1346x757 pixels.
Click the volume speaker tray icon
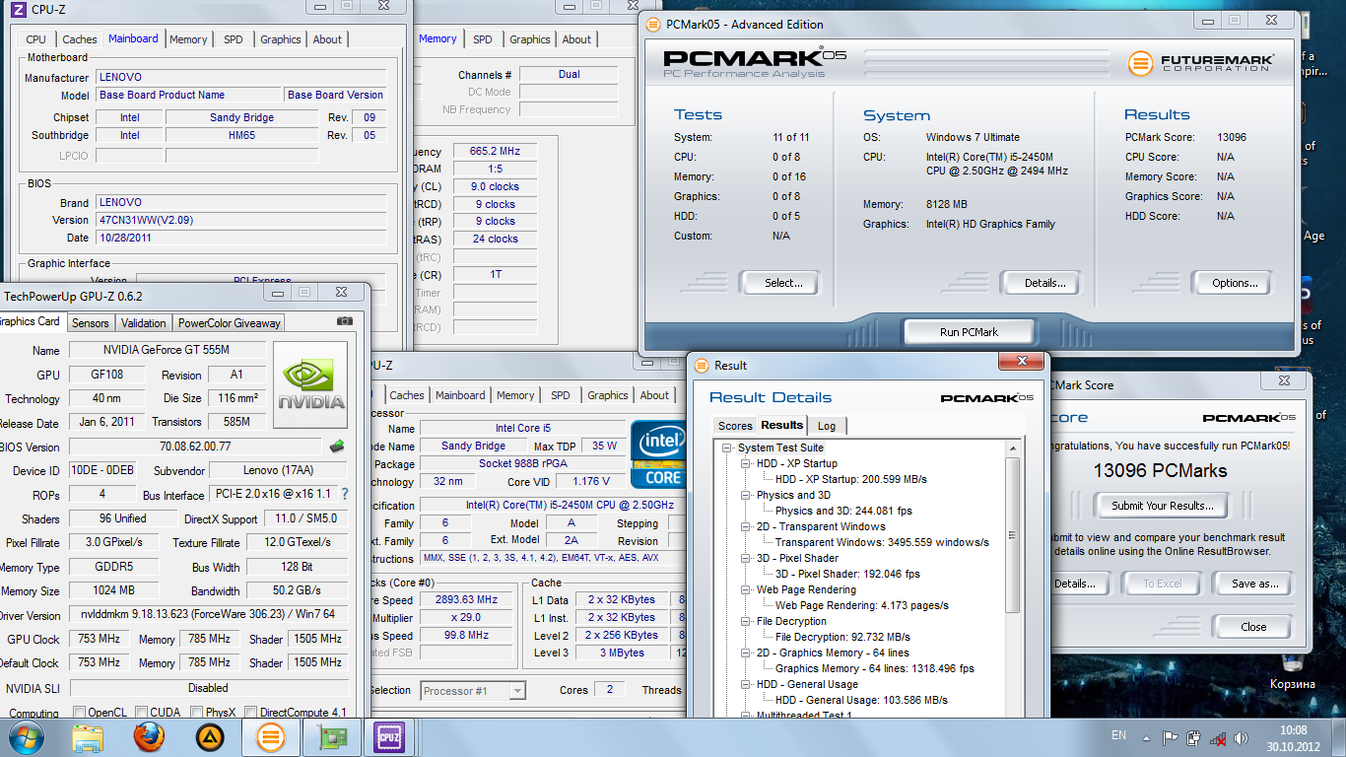coord(1240,737)
